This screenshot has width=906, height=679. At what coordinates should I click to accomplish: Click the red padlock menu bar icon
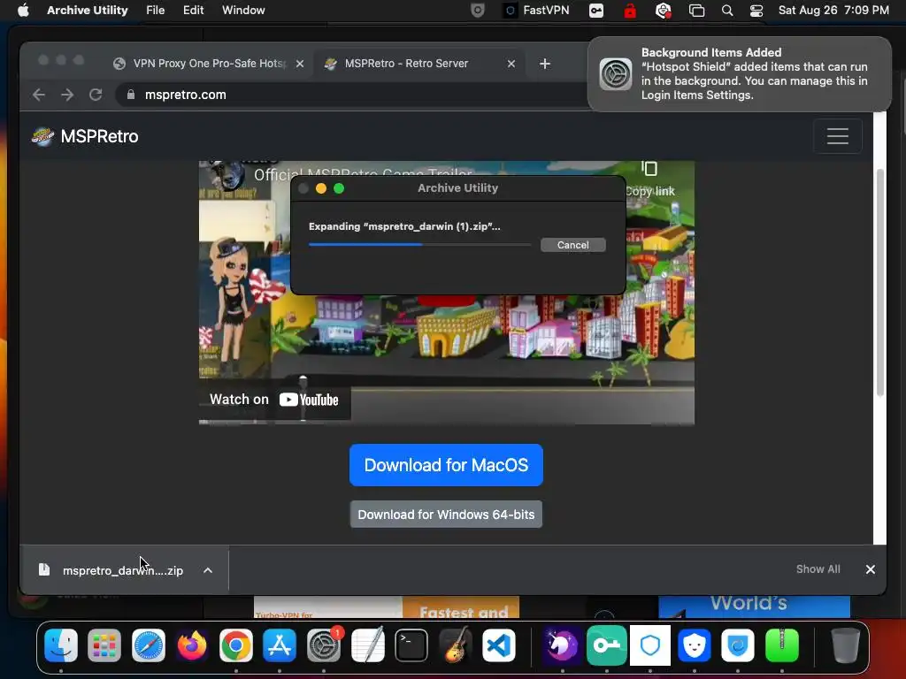630,11
